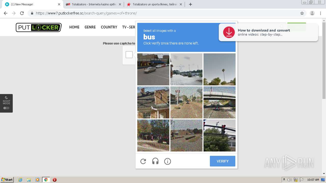Open a new browser tab
326x183 pixels.
click(191, 4)
